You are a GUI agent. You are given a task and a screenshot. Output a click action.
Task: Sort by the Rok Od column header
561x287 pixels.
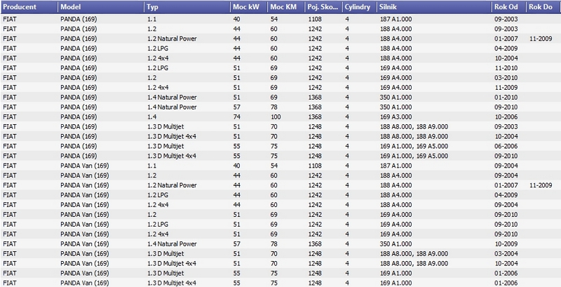coord(509,7)
